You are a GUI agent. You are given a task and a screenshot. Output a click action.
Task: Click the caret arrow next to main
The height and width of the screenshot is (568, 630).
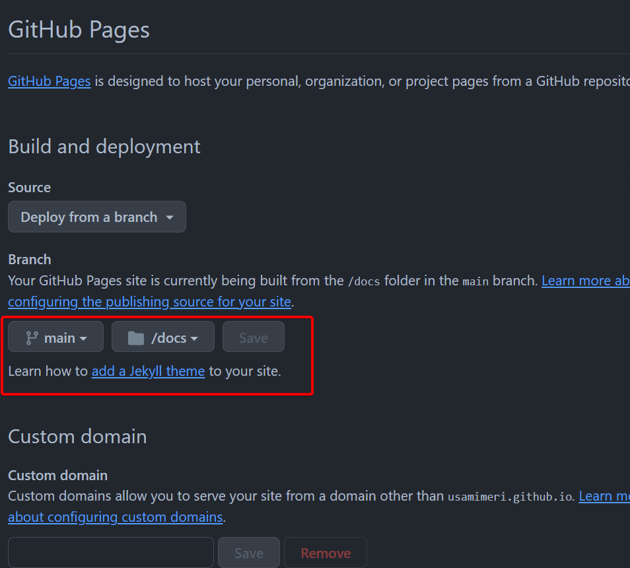(x=83, y=339)
